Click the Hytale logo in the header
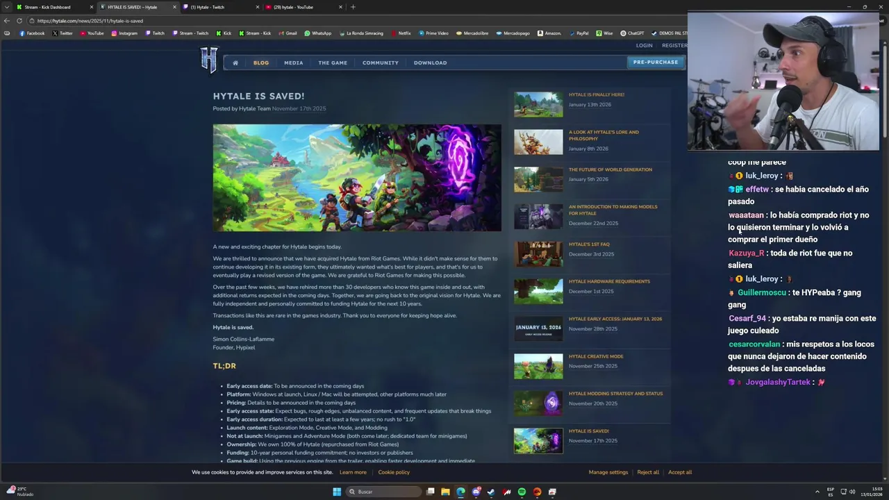The image size is (889, 500). click(x=209, y=60)
